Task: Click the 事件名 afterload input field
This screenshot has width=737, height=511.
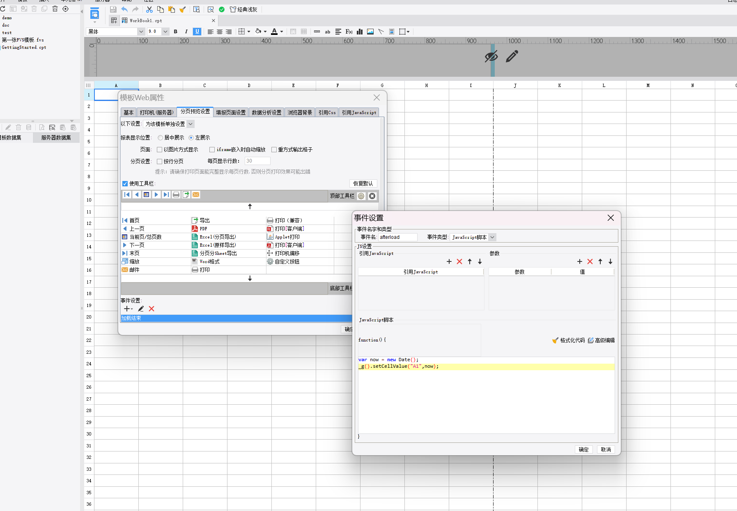Action: 397,237
